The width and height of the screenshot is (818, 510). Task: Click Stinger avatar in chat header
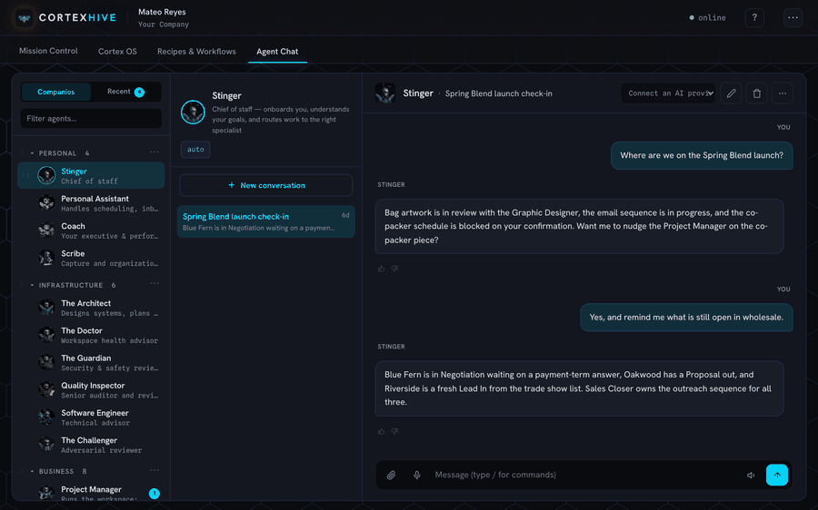(x=385, y=93)
